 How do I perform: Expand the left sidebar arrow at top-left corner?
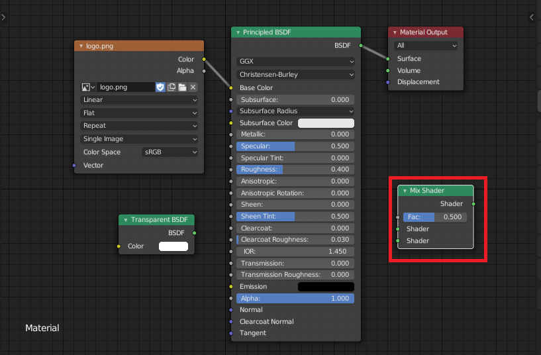tap(3, 17)
